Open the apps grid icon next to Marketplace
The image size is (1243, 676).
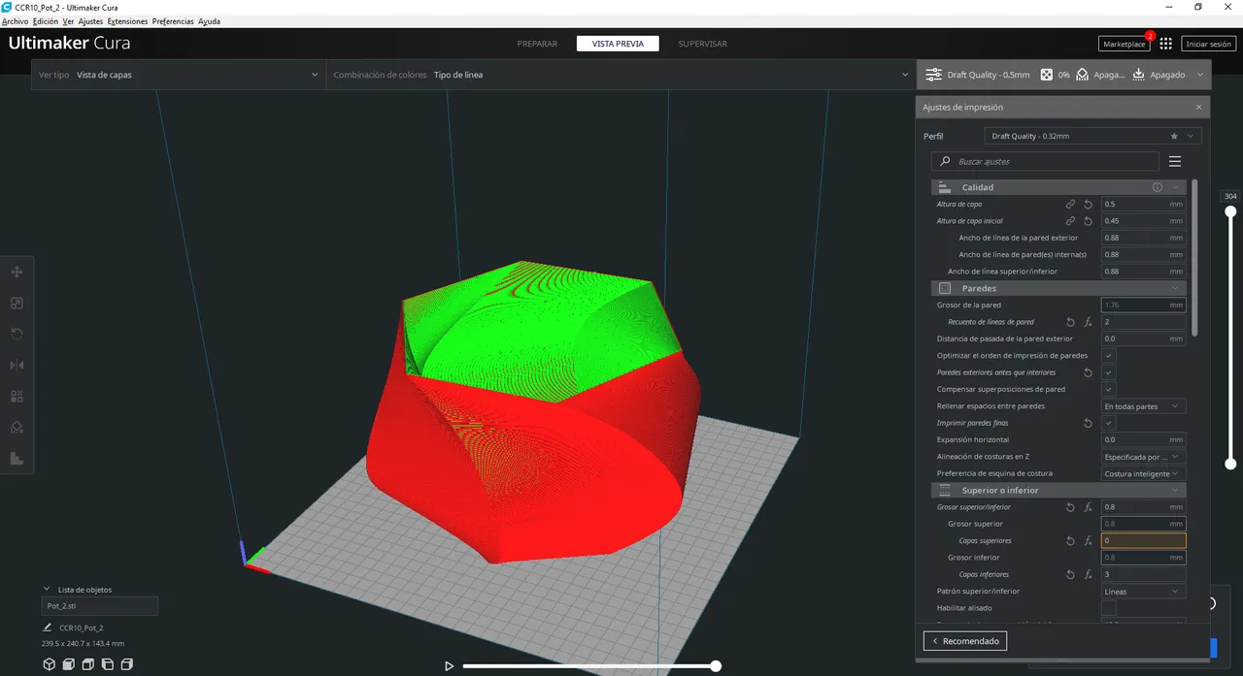pos(1165,44)
